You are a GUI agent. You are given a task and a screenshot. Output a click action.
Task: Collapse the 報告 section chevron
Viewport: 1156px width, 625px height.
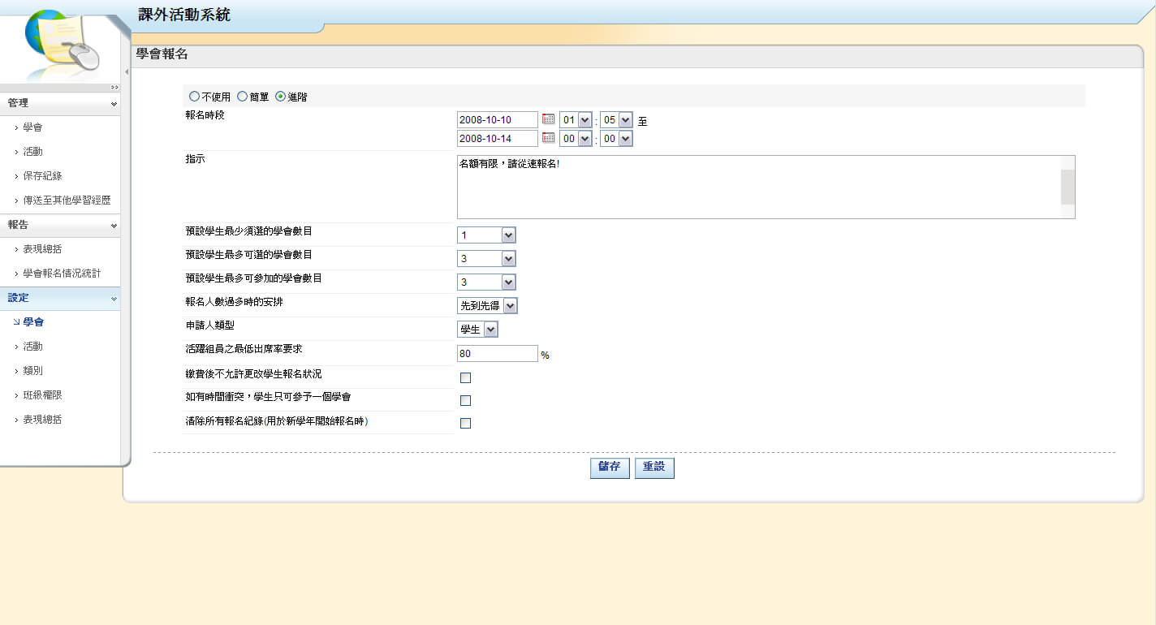(114, 226)
